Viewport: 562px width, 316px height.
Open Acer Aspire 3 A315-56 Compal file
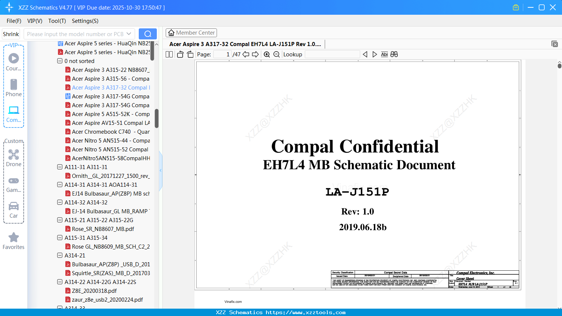pyautogui.click(x=107, y=78)
